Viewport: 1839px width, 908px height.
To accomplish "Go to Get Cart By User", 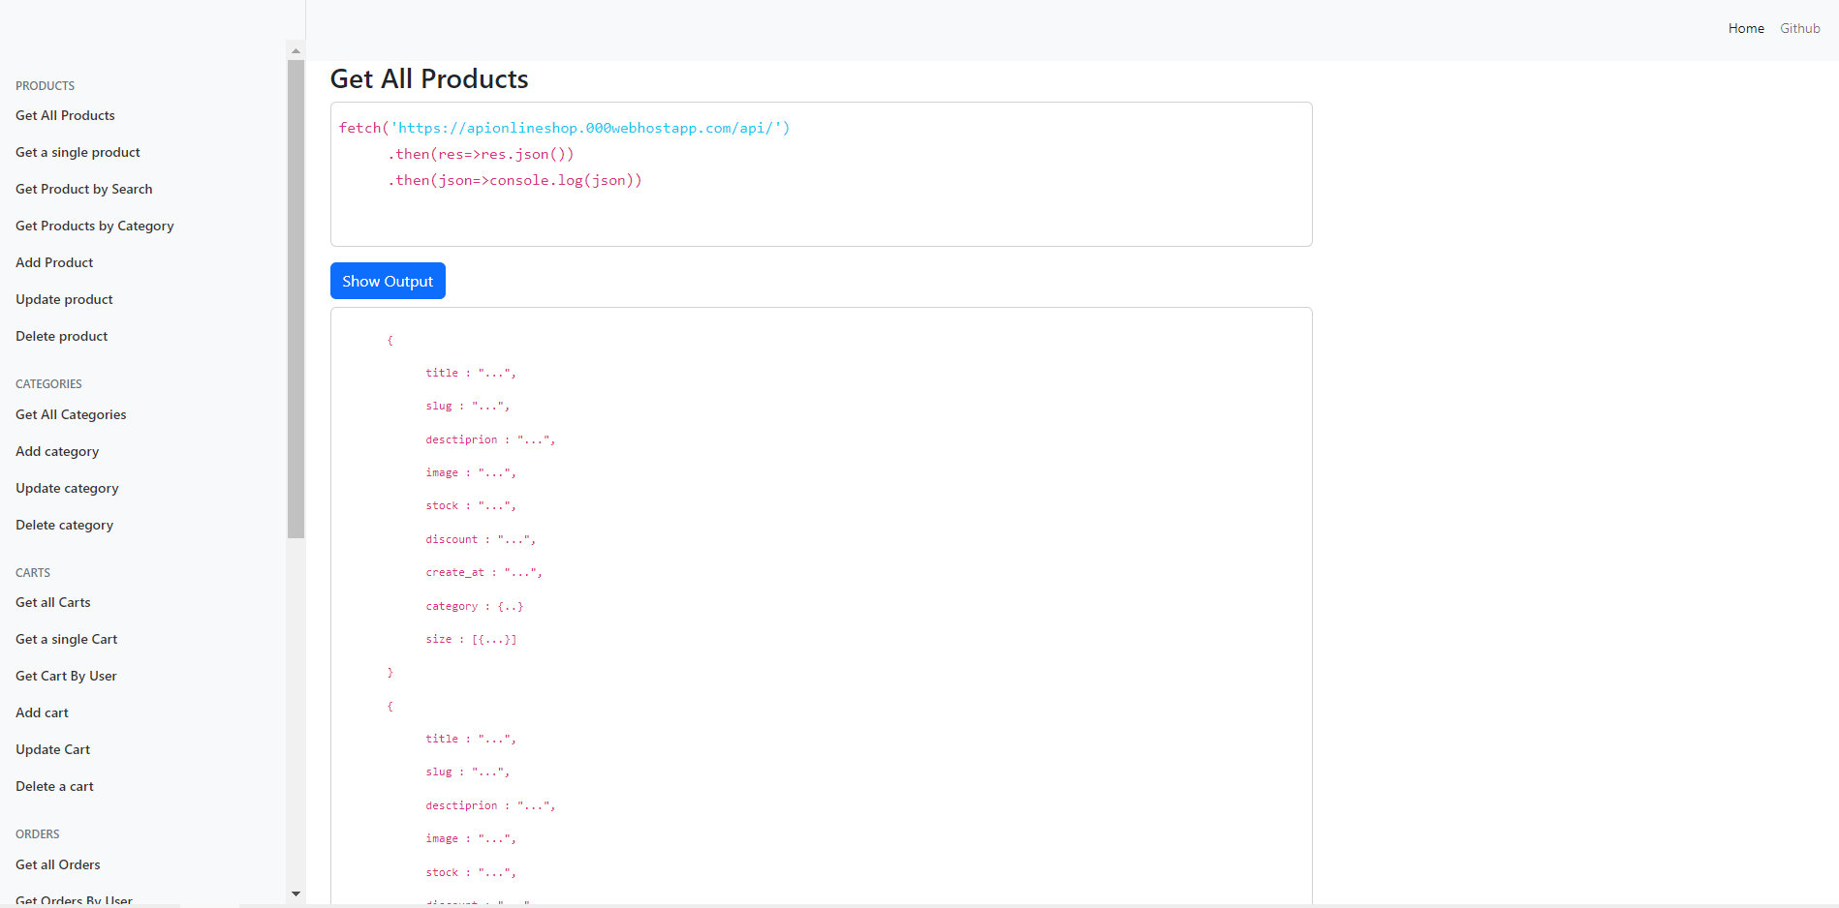I will (x=66, y=676).
